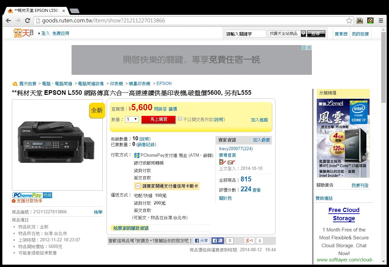Click the red 馬上購買 buy button
This screenshot has width=389, height=267.
(x=158, y=120)
